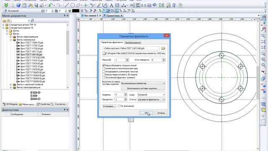
Task: Switch to the Приветствие document tab
Action: [113, 16]
